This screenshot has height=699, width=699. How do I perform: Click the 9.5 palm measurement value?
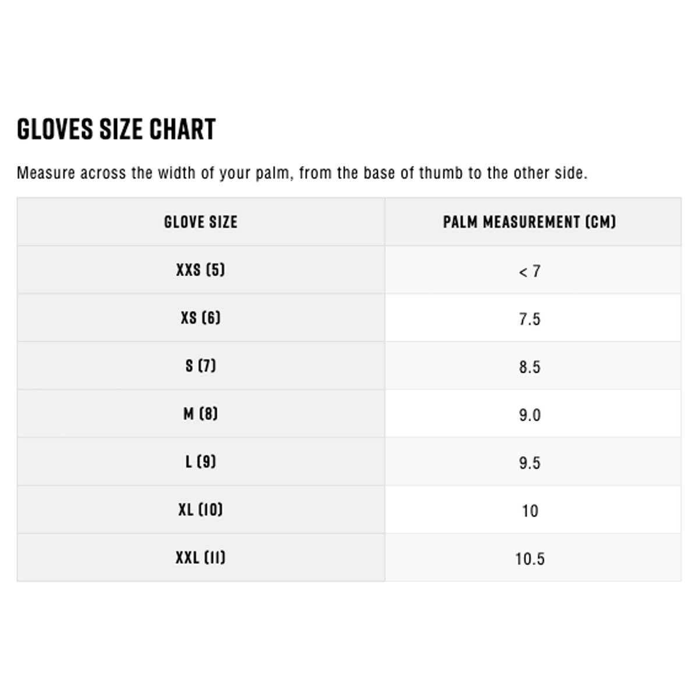click(x=529, y=463)
